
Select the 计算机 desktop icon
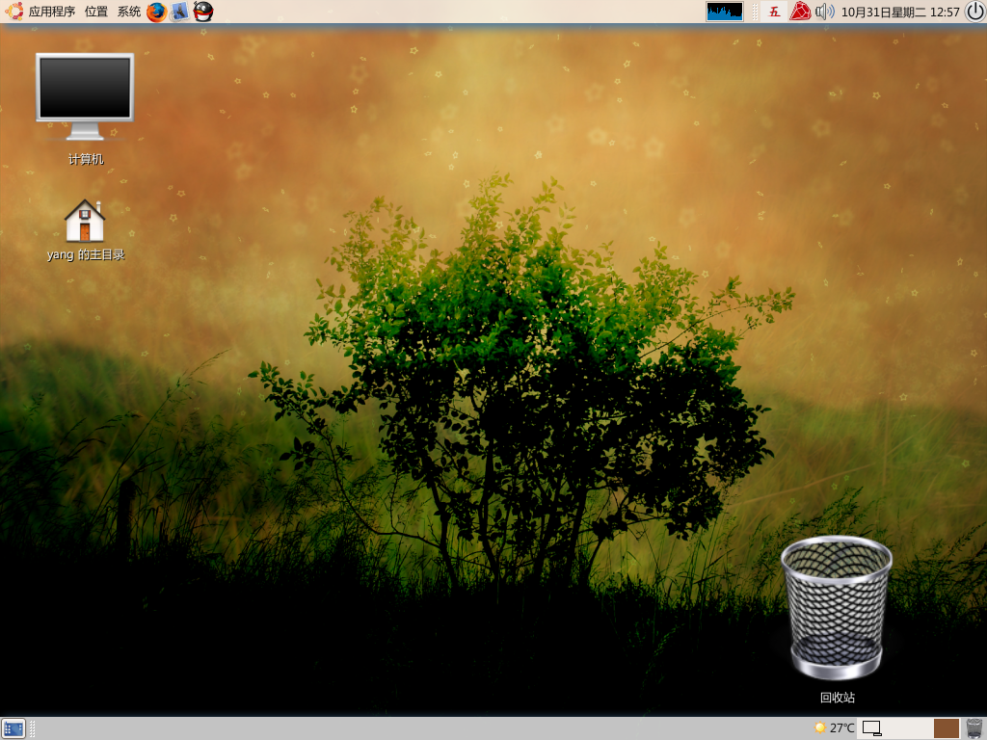(85, 109)
